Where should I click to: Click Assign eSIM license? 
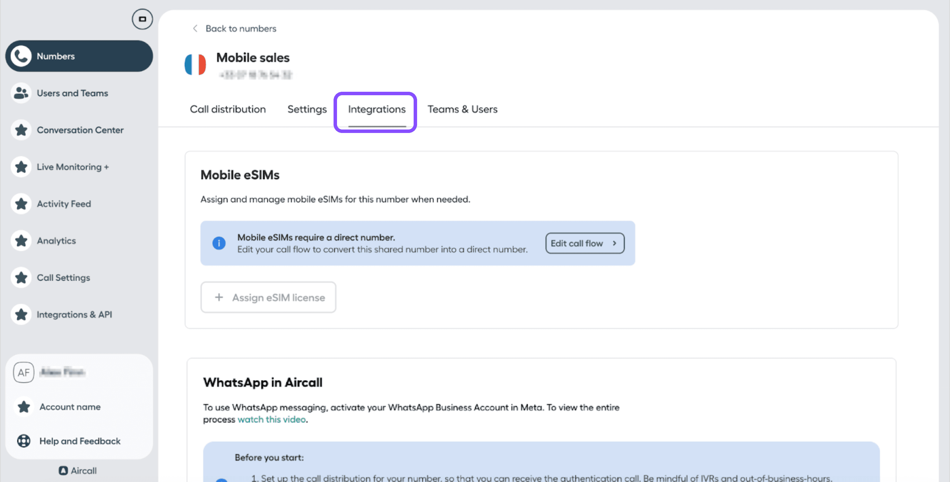point(268,297)
